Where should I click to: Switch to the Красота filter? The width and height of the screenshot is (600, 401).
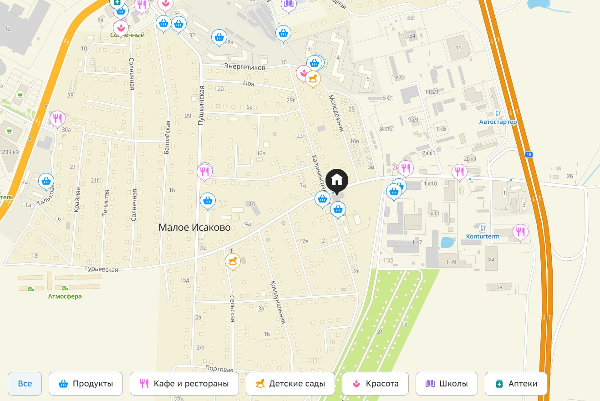[x=376, y=384]
